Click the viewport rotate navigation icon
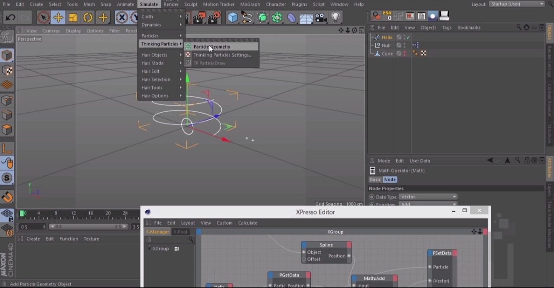Screen dimensions: 554x288 (354, 30)
